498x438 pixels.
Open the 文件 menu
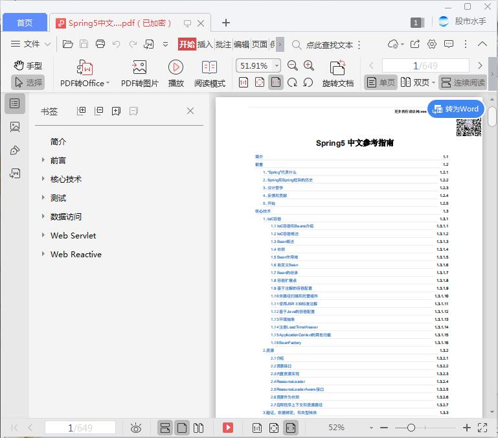click(x=30, y=44)
